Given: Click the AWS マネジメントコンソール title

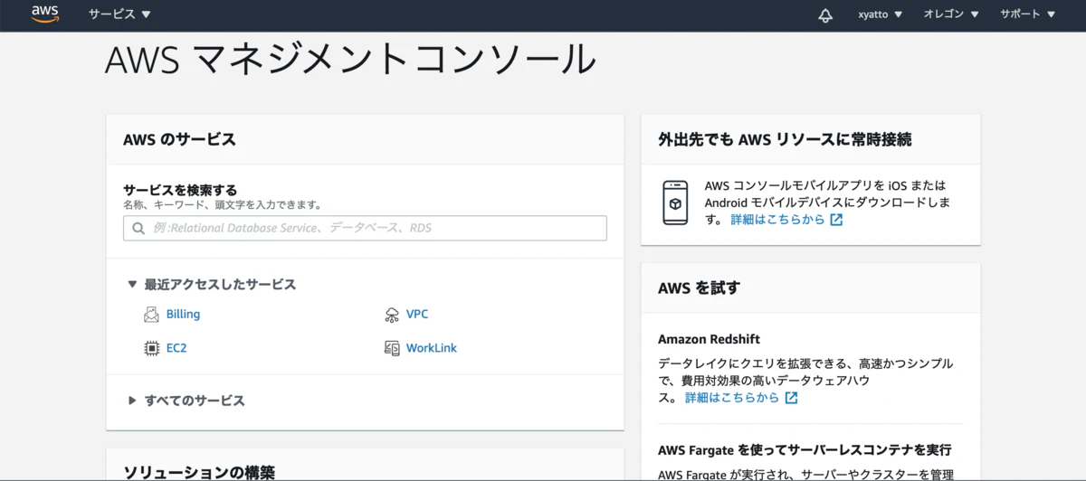Looking at the screenshot, I should pyautogui.click(x=350, y=60).
